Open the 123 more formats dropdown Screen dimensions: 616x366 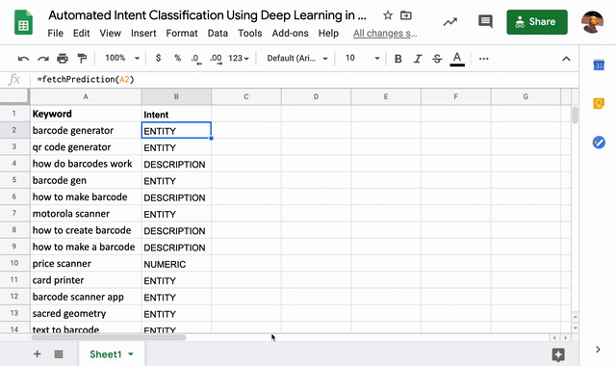(x=239, y=58)
